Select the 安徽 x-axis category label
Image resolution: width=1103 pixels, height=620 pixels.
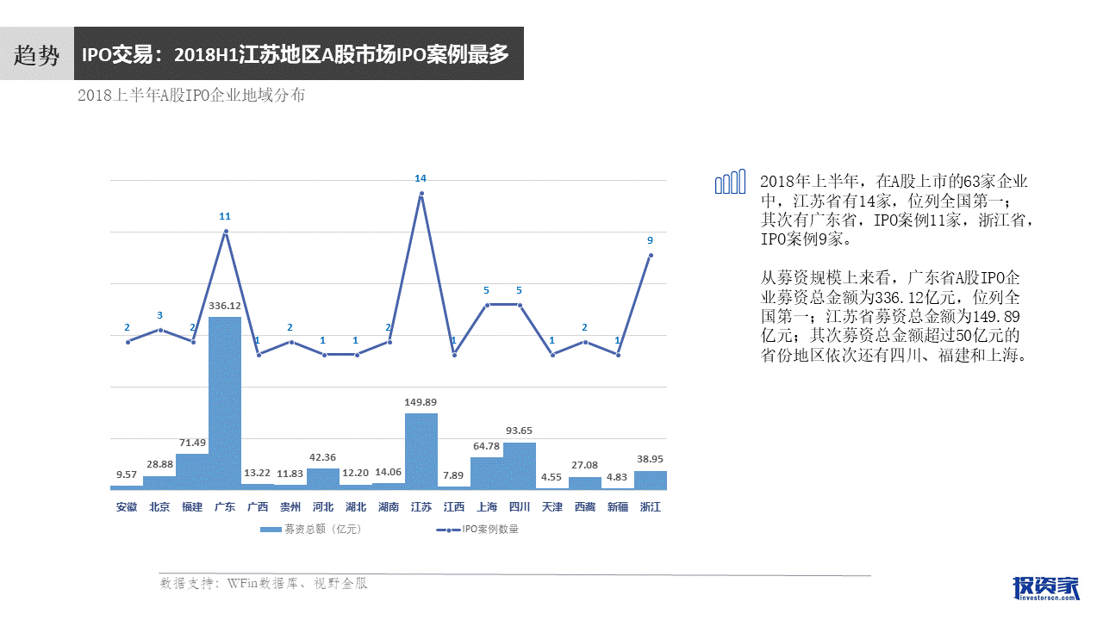(127, 507)
